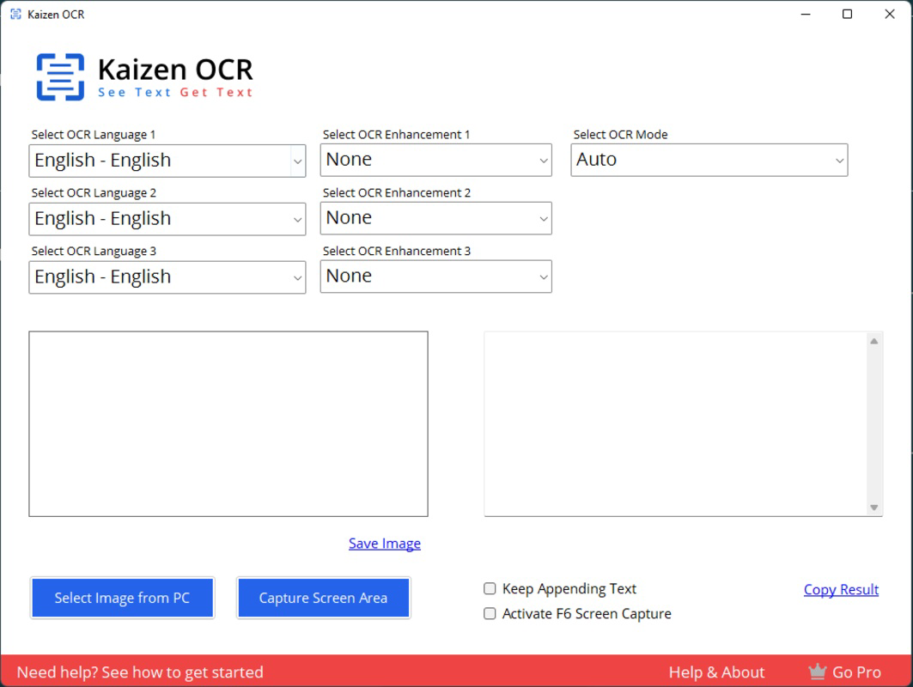Enable Activate F6 Screen Capture

[490, 613]
